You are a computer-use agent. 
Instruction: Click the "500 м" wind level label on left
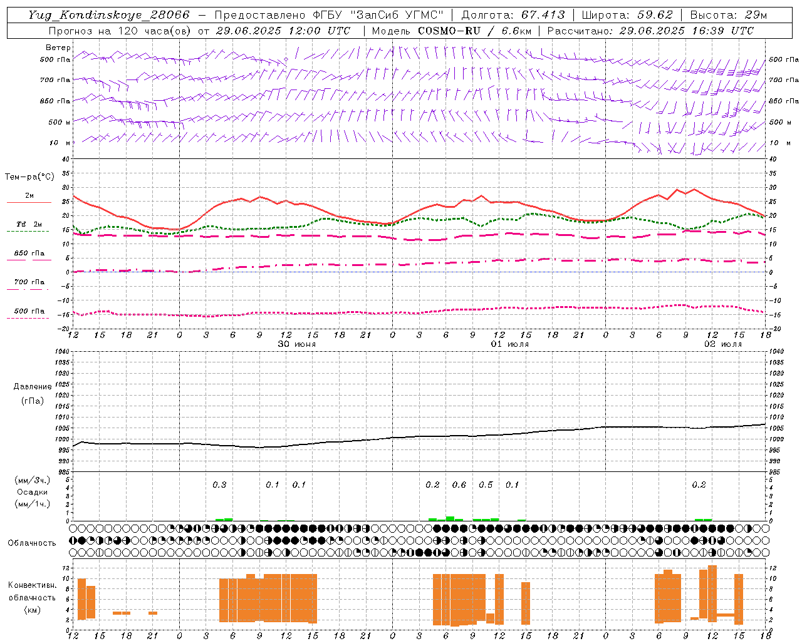(60, 122)
